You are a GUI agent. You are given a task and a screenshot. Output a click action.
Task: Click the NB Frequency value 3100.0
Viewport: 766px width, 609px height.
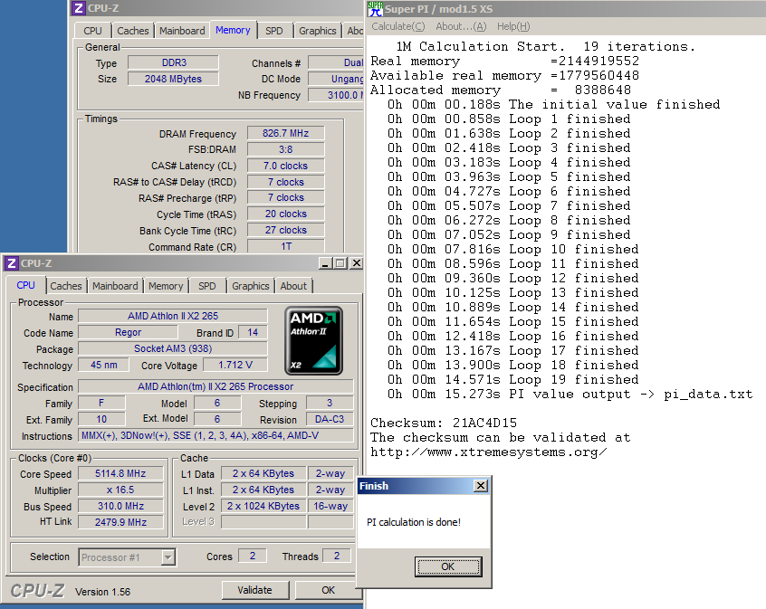(x=336, y=95)
